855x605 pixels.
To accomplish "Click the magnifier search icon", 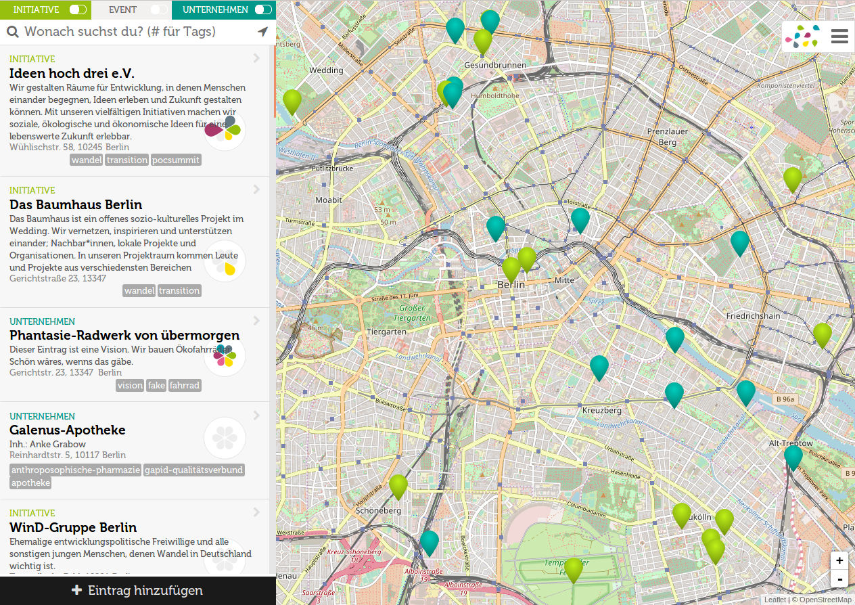I will coord(13,32).
